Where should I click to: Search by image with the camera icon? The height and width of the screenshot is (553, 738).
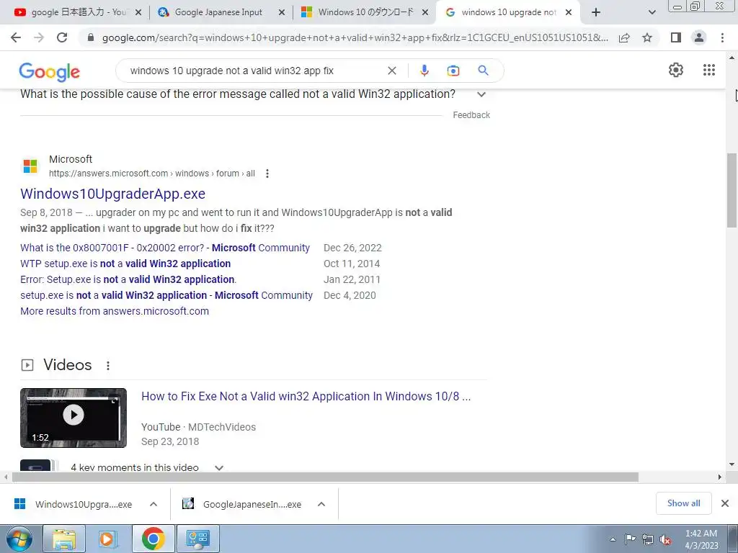point(453,71)
